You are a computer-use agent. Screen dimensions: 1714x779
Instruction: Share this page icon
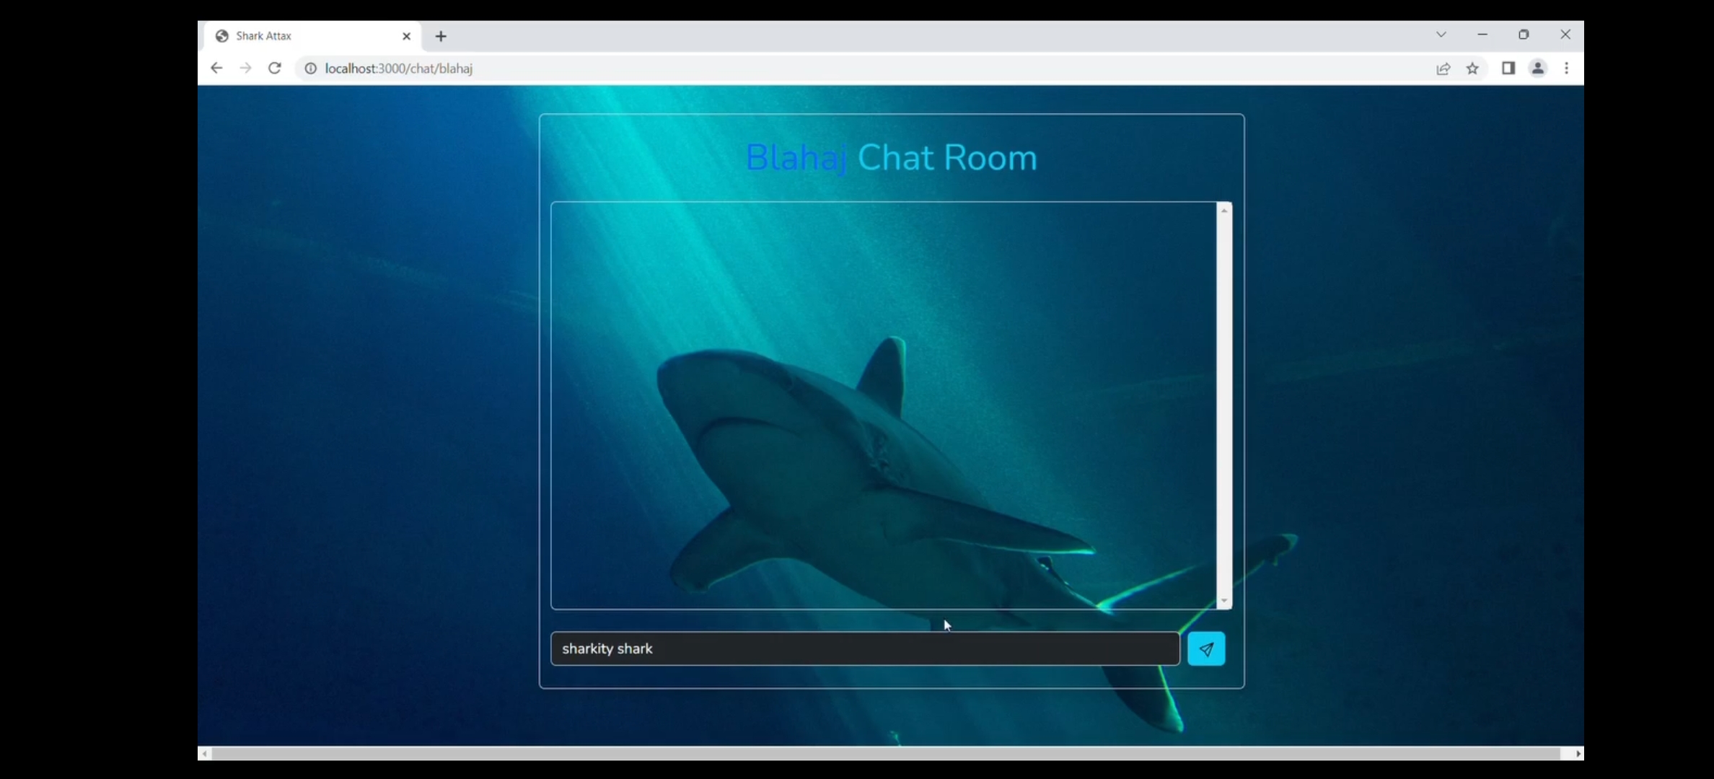tap(1443, 69)
